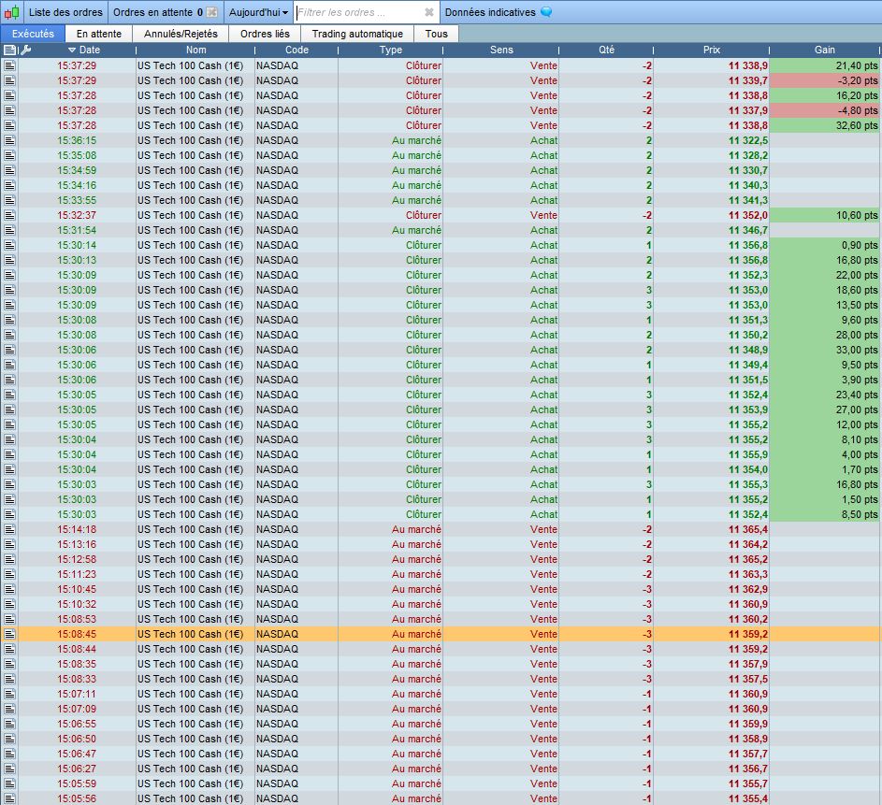Sort by Gain column header
Viewport: 882px width, 805px height.
[824, 50]
